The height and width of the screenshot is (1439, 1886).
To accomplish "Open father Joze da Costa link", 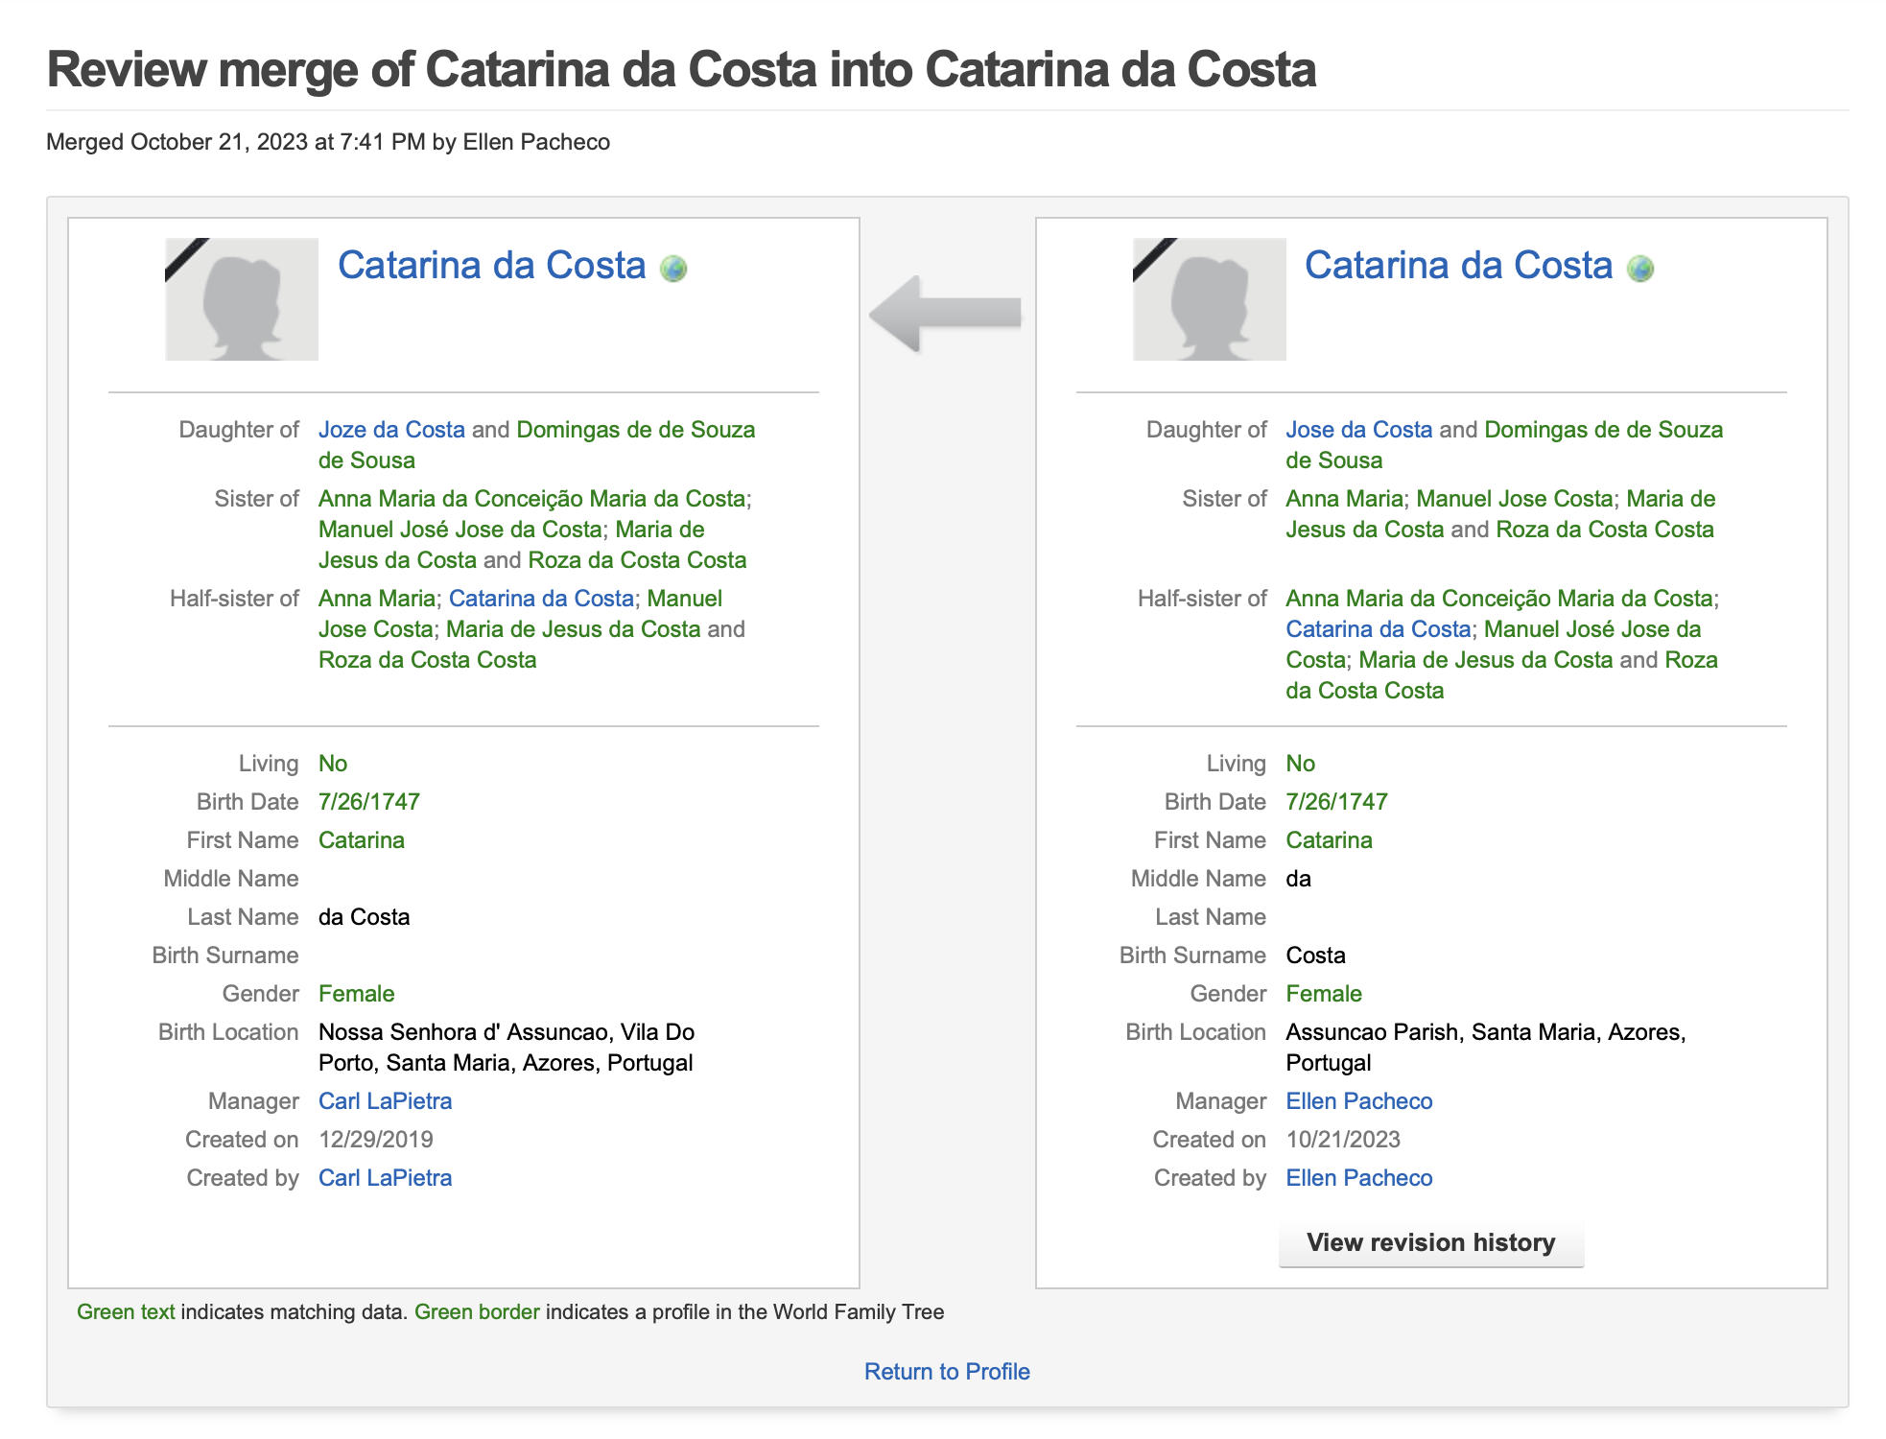I will [391, 430].
